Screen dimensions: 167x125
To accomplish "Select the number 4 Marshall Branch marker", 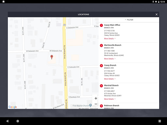I will point(101,86).
